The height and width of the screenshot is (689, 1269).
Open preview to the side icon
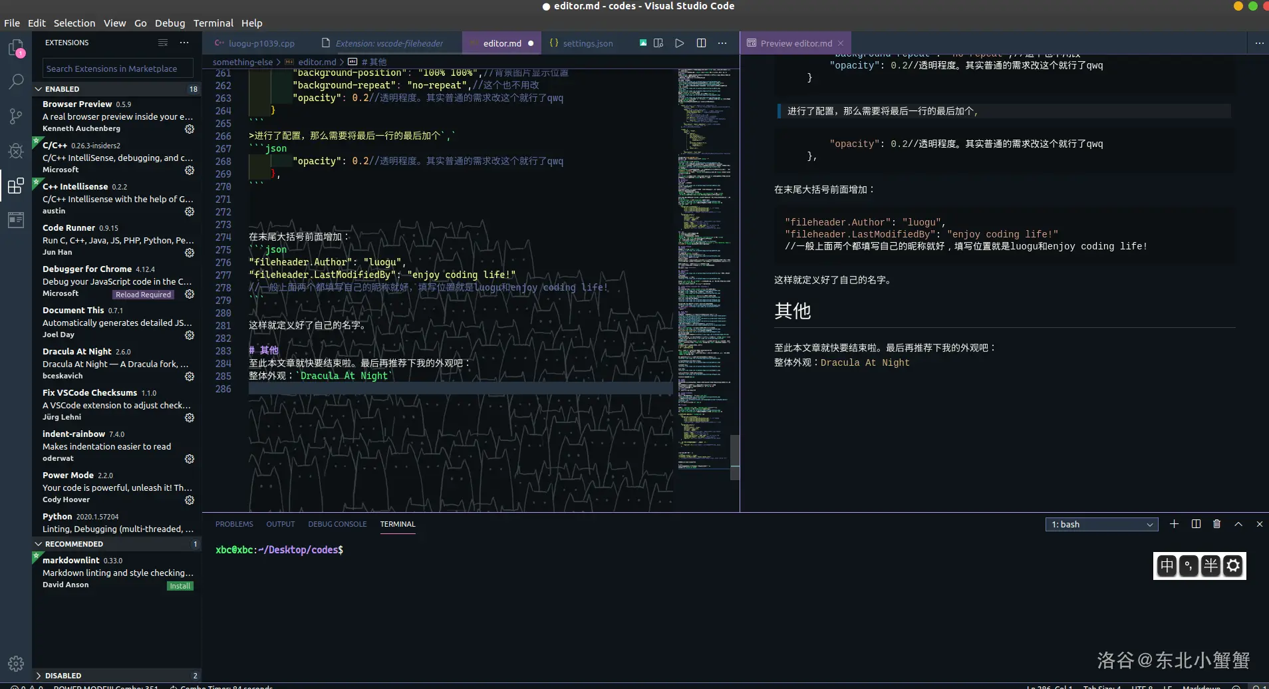pyautogui.click(x=658, y=43)
